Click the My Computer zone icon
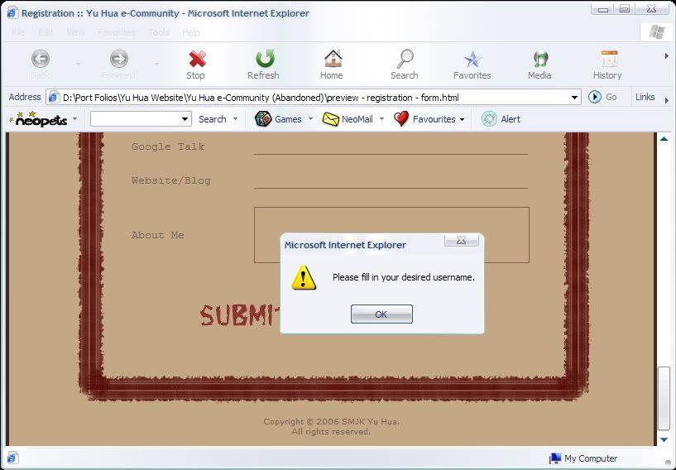The height and width of the screenshot is (470, 676). (x=554, y=458)
